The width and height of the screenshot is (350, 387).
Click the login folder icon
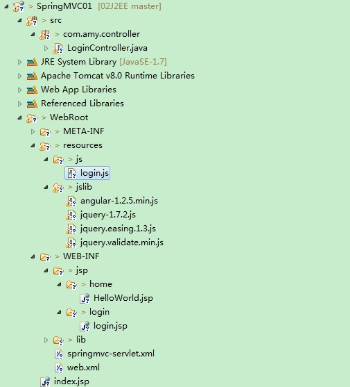(71, 313)
